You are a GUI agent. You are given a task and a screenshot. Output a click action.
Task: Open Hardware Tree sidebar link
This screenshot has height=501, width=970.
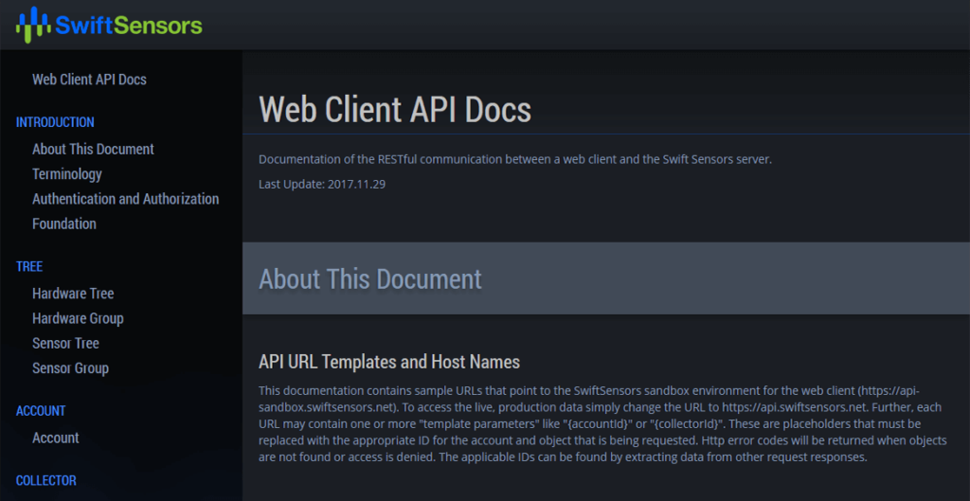tap(73, 294)
